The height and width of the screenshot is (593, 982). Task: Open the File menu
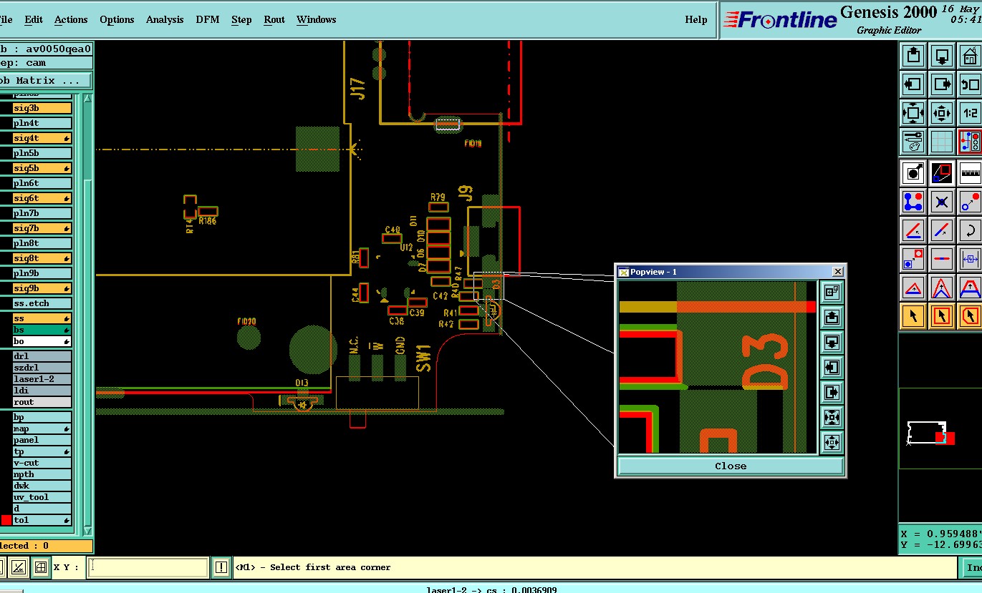tap(5, 19)
